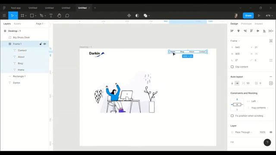Open the Left horizontal constraint dropdown
Screen dimensions: 276x155
[254, 101]
